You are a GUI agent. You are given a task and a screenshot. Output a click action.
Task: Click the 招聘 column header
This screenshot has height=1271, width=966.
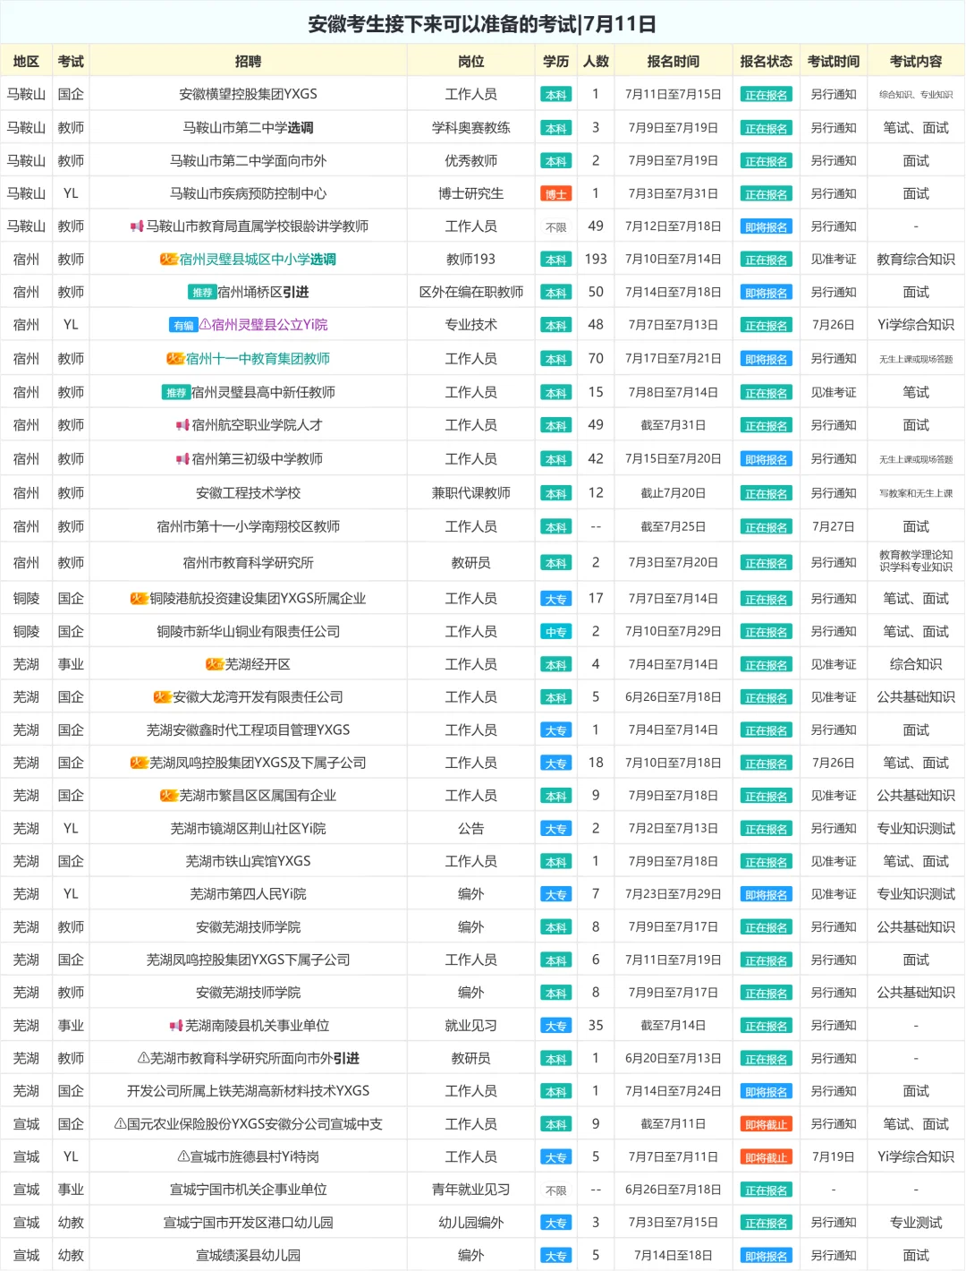(248, 62)
